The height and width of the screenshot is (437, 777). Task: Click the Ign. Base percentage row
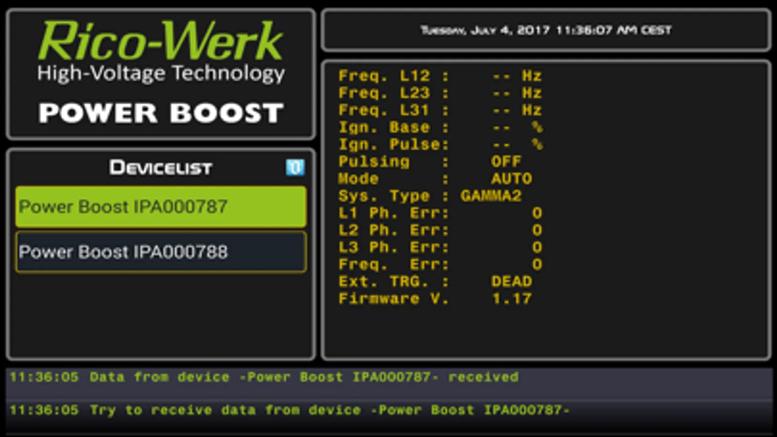coord(440,127)
